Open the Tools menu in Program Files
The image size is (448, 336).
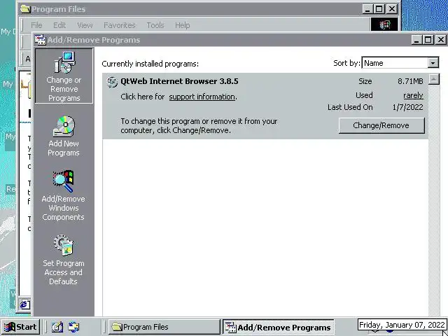(x=155, y=25)
